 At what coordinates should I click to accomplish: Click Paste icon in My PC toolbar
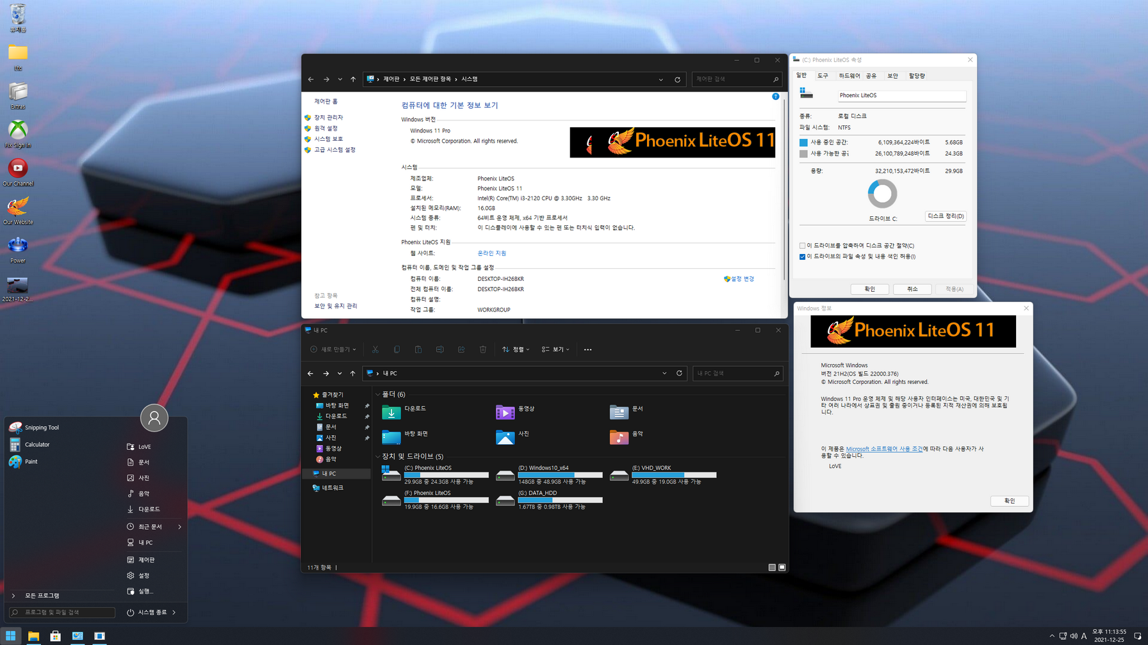pyautogui.click(x=418, y=349)
